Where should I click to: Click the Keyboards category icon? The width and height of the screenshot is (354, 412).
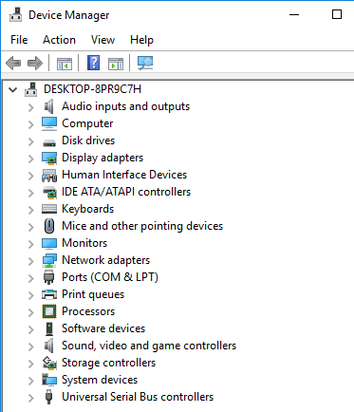coord(49,209)
